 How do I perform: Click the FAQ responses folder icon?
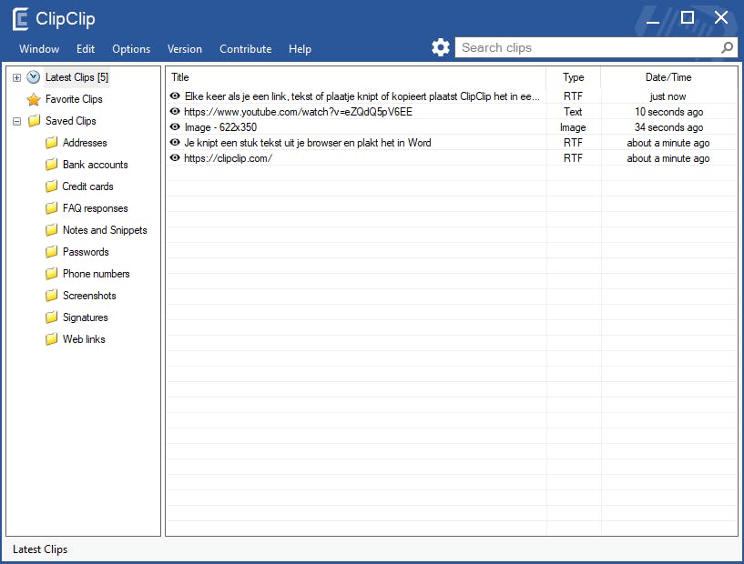(x=51, y=208)
